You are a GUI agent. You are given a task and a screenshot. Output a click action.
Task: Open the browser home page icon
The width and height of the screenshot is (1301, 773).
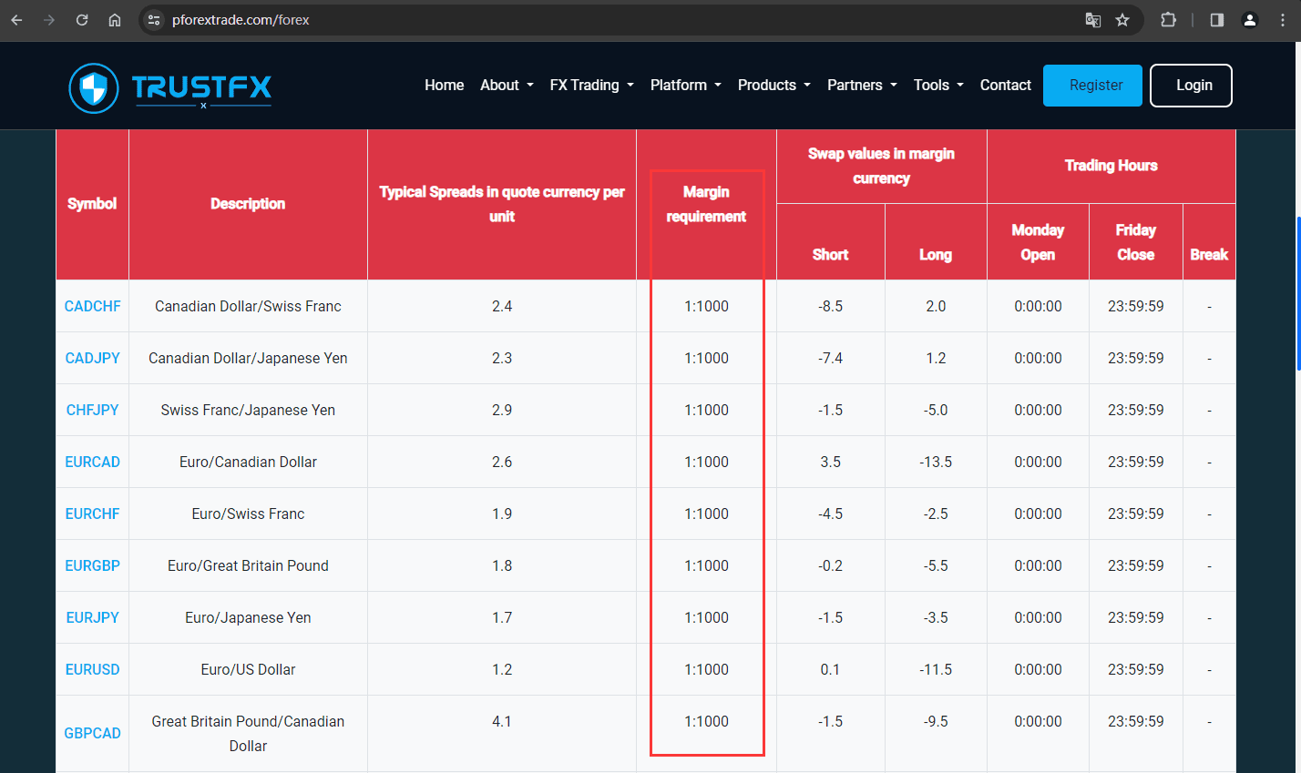point(115,20)
